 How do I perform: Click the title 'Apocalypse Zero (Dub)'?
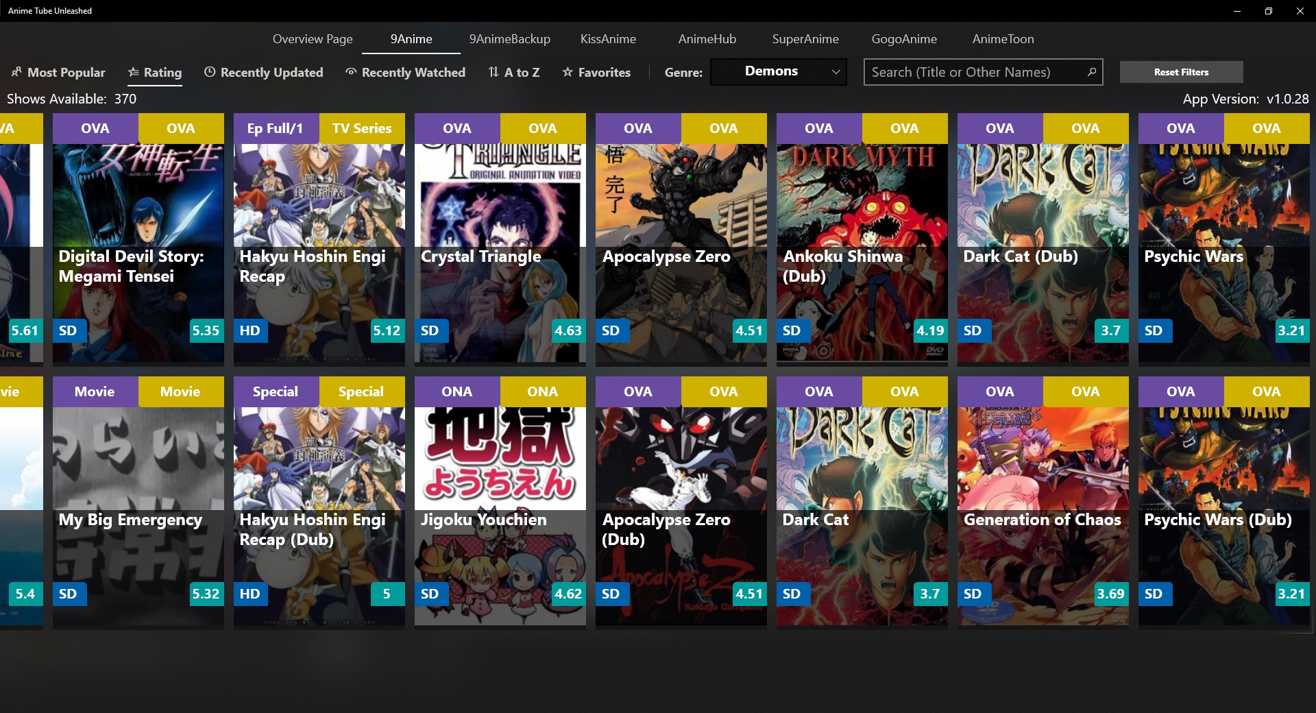click(666, 529)
